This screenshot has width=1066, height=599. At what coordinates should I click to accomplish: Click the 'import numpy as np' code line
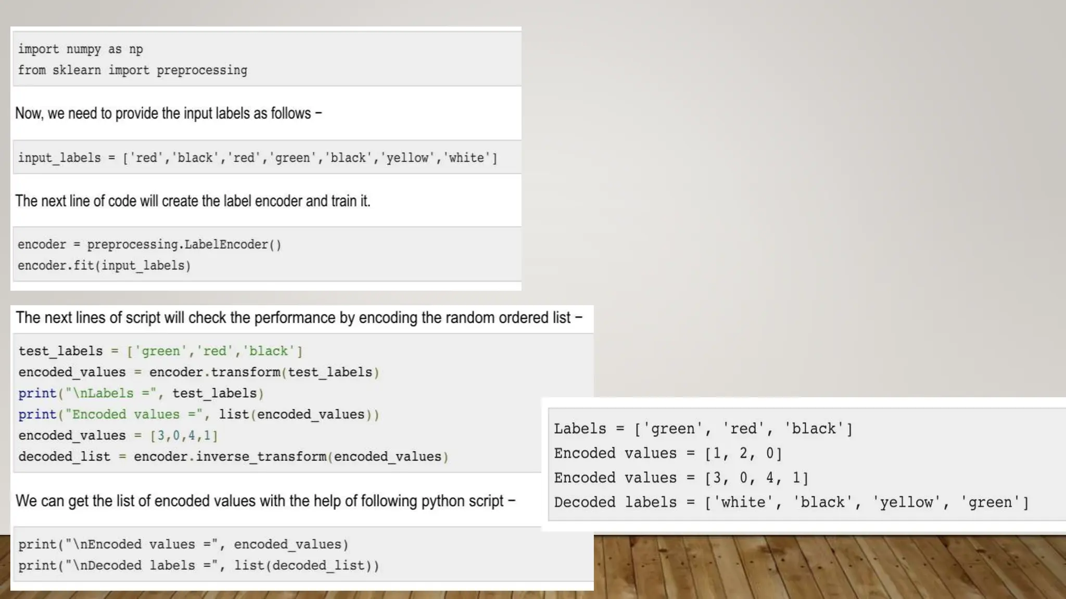pos(81,49)
